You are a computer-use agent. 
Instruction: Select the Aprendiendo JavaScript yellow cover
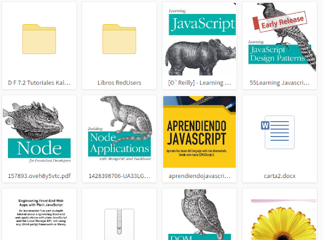coord(199,132)
